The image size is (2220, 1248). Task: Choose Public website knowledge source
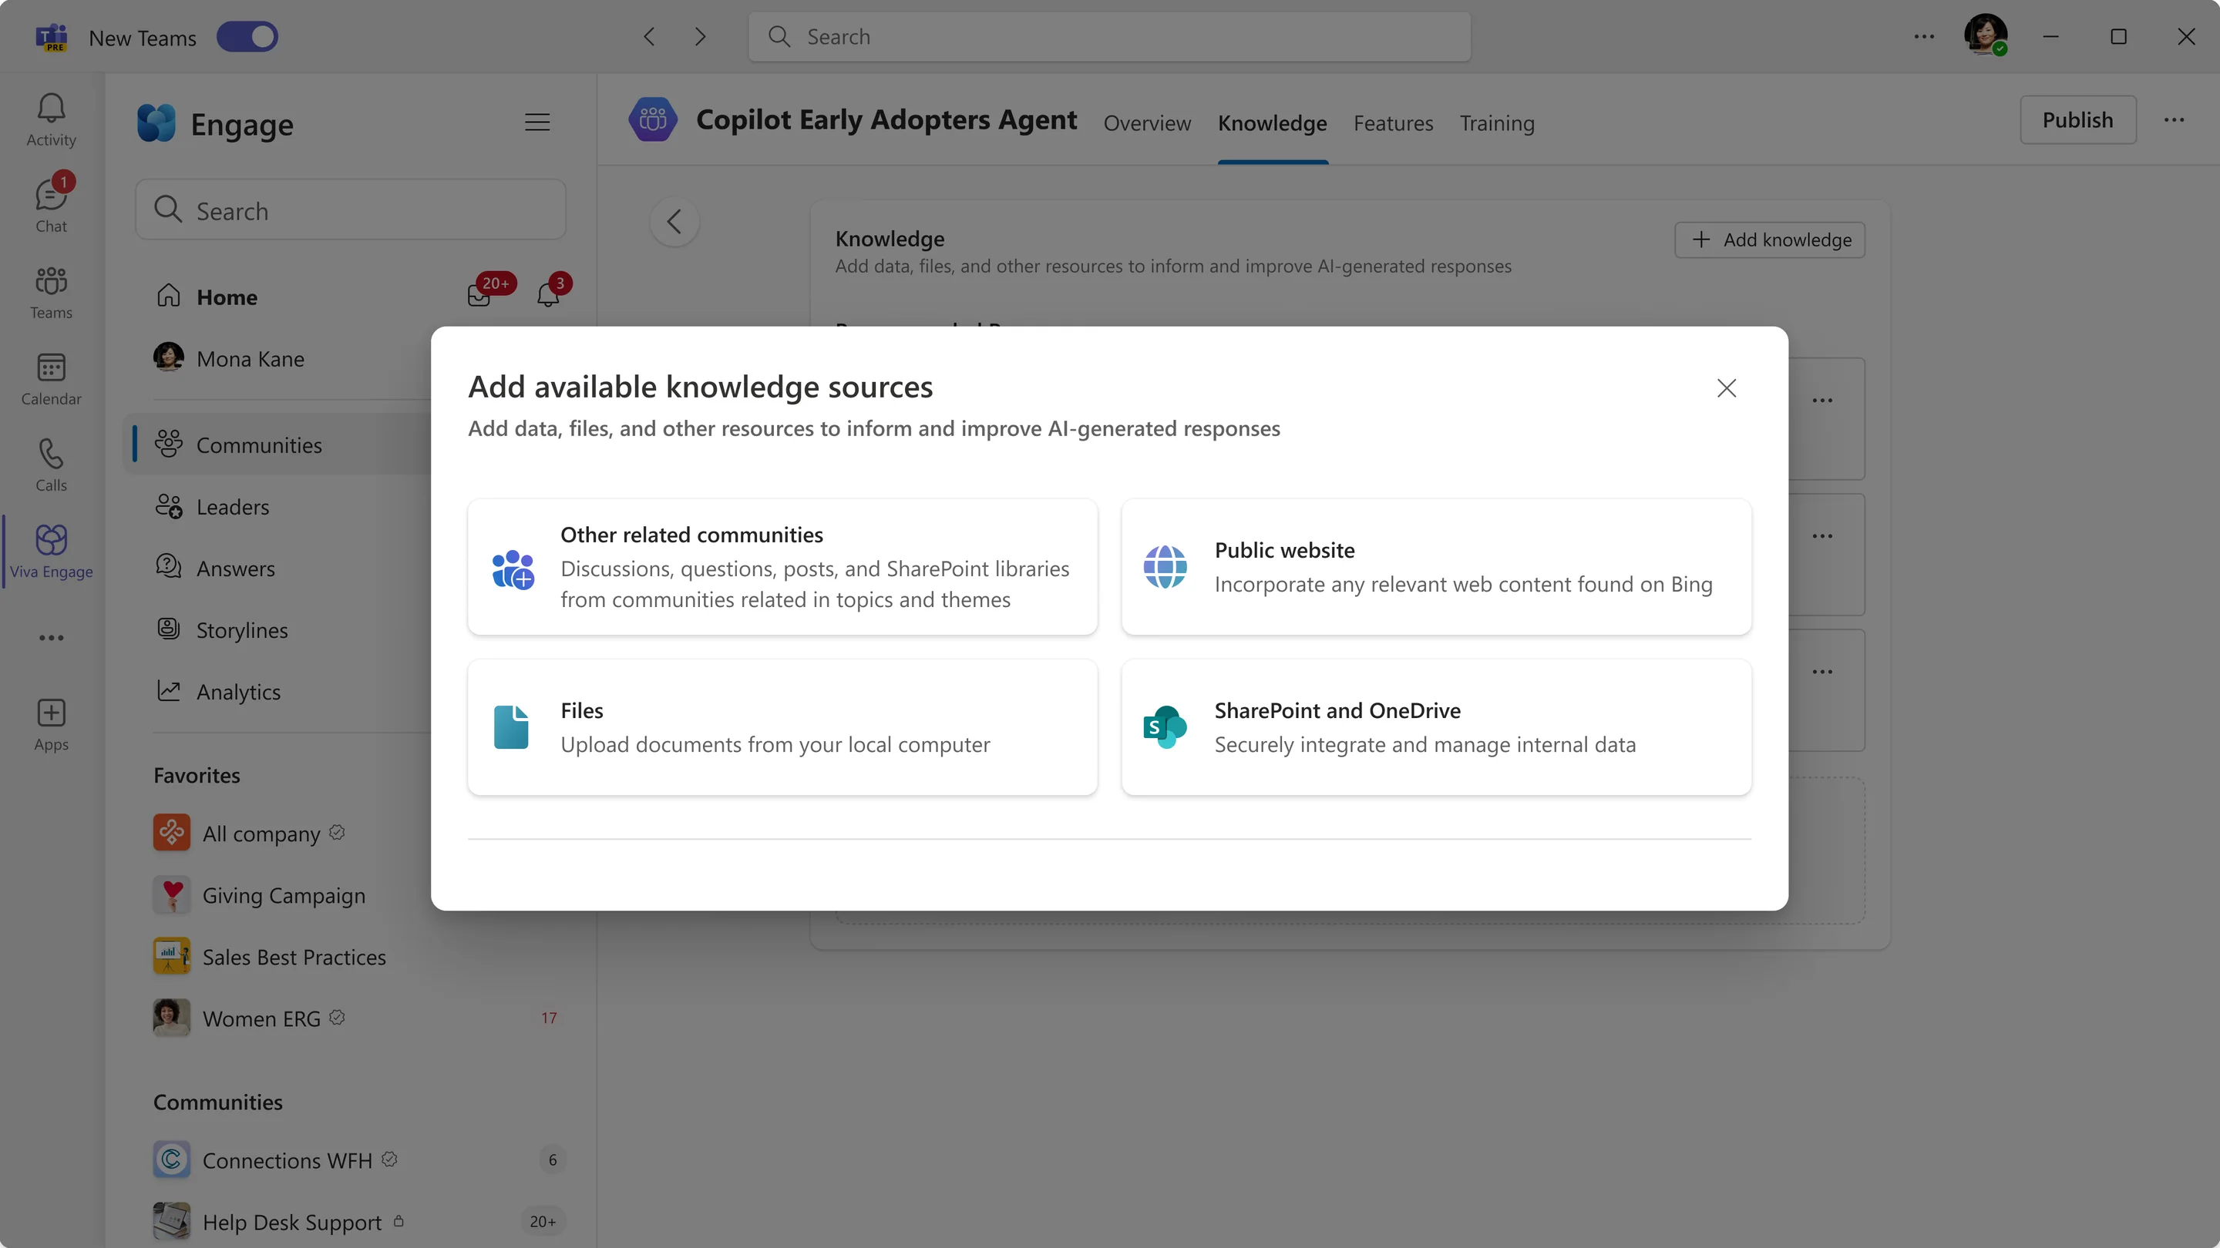coord(1436,567)
